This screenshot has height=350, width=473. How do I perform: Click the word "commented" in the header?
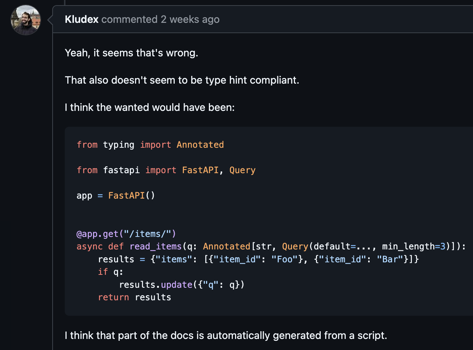point(129,19)
